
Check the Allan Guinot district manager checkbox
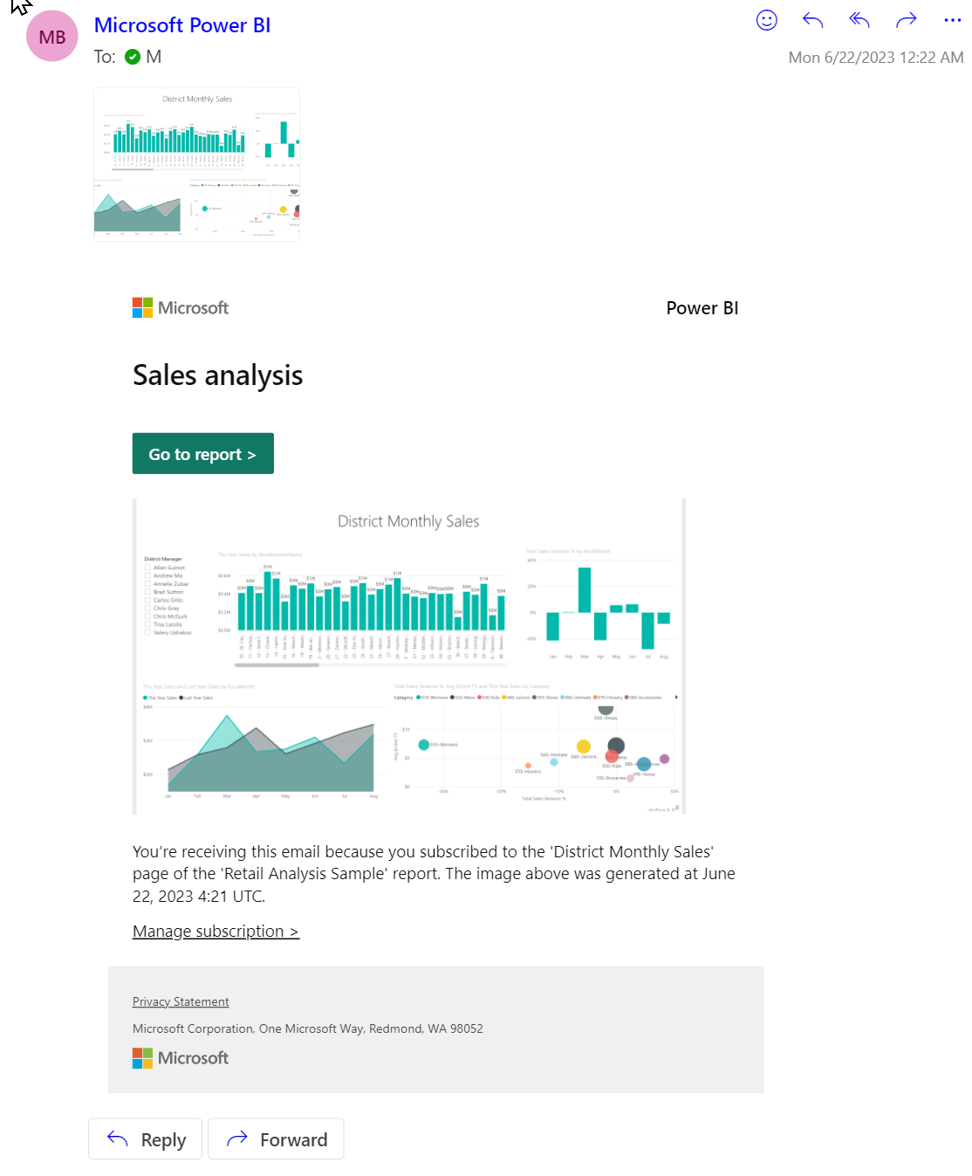147,567
